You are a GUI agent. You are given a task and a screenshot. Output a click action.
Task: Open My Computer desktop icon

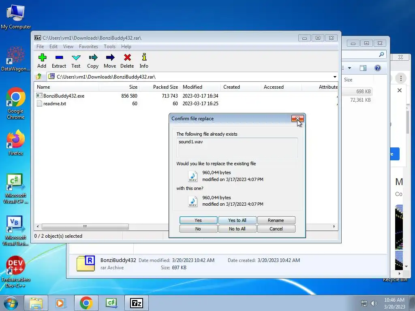click(16, 16)
